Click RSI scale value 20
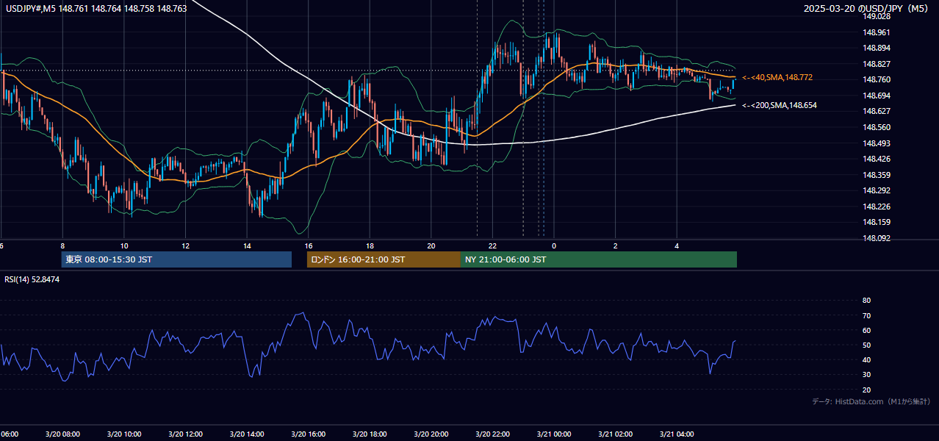This screenshot has height=441, width=939. [x=866, y=390]
